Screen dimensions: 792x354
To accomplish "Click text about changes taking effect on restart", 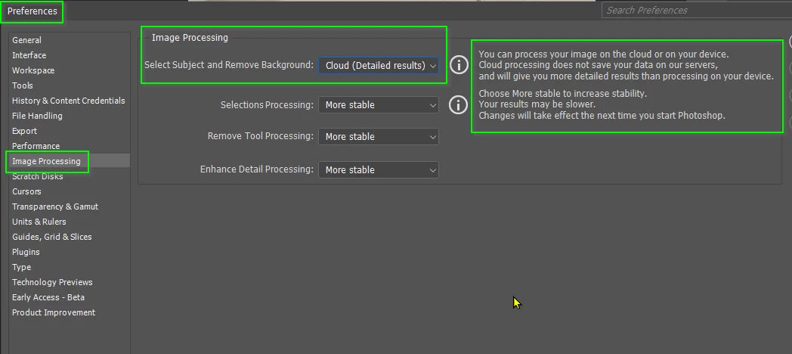I will tap(602, 115).
